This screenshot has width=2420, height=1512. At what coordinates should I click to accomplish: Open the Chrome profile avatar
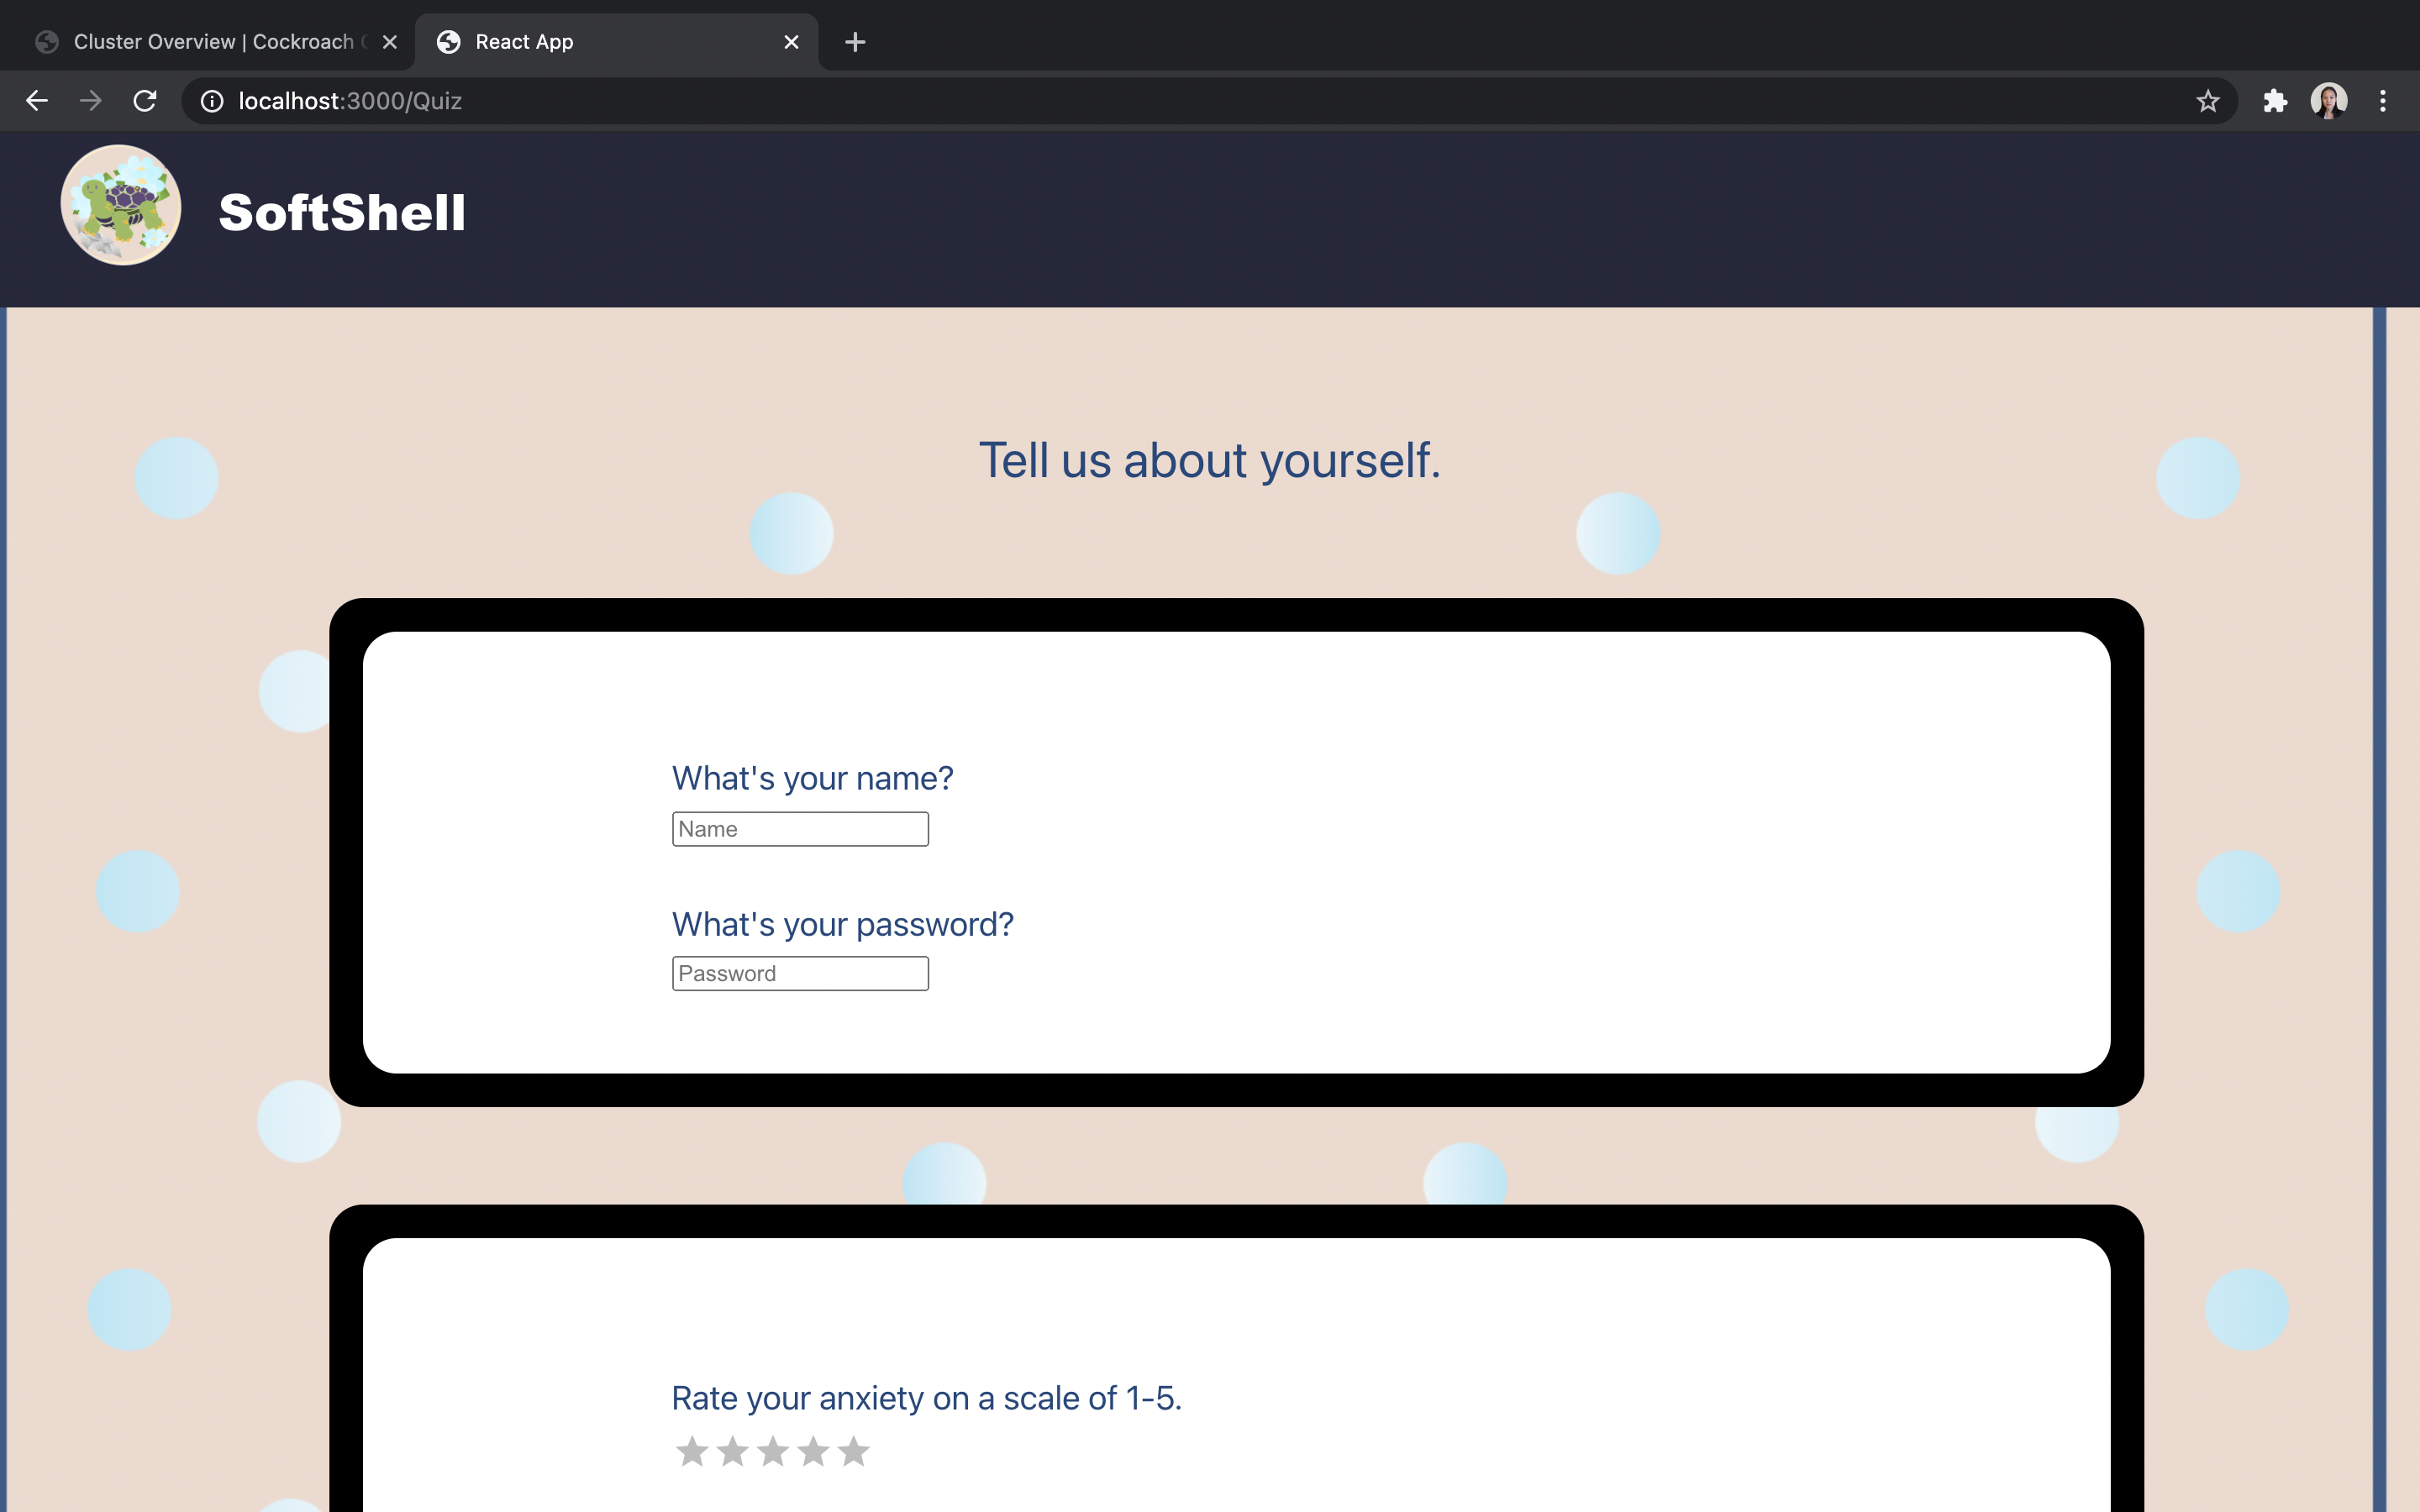(x=2328, y=101)
